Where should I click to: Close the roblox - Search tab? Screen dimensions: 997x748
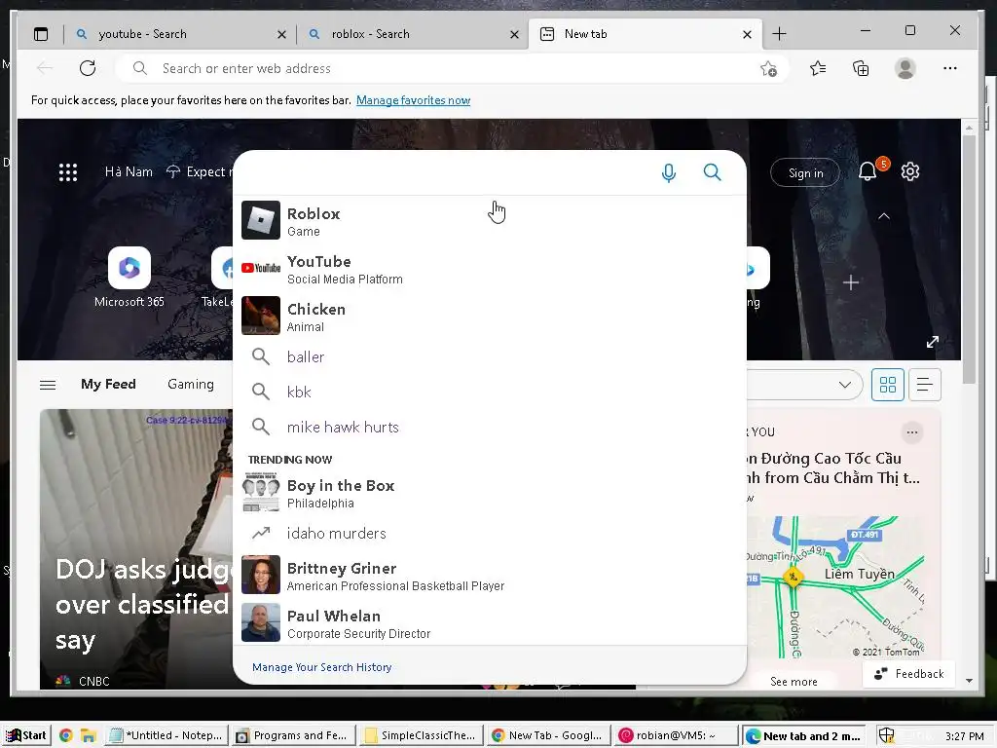(514, 35)
